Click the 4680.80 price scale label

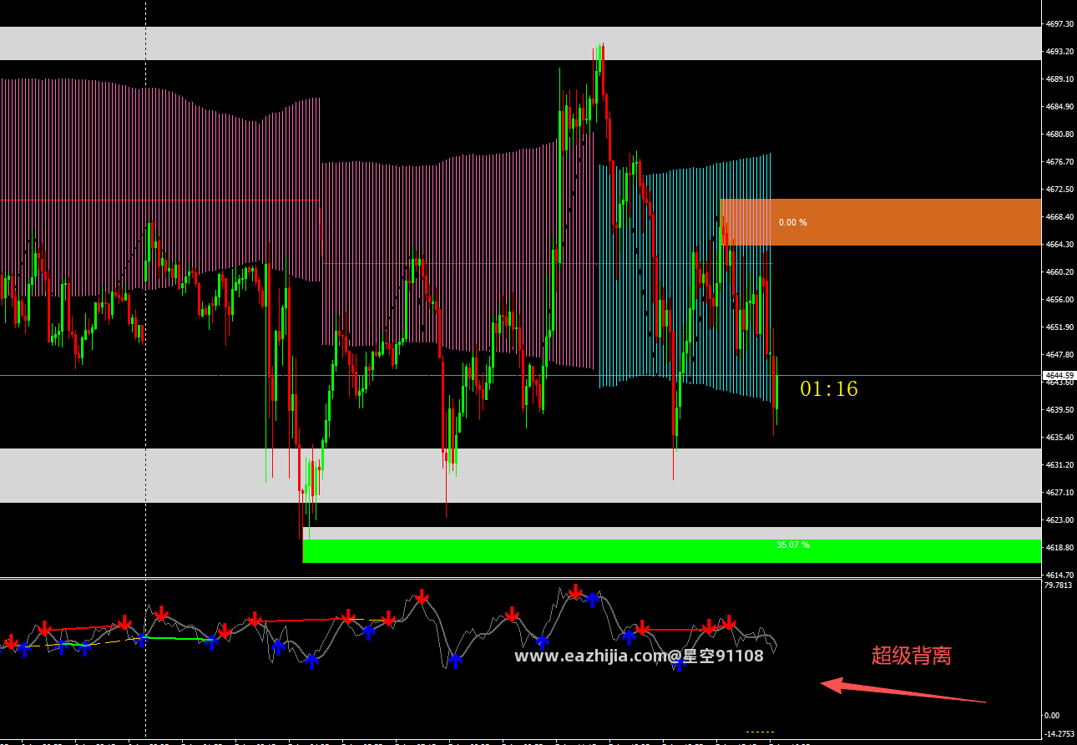(x=1059, y=134)
